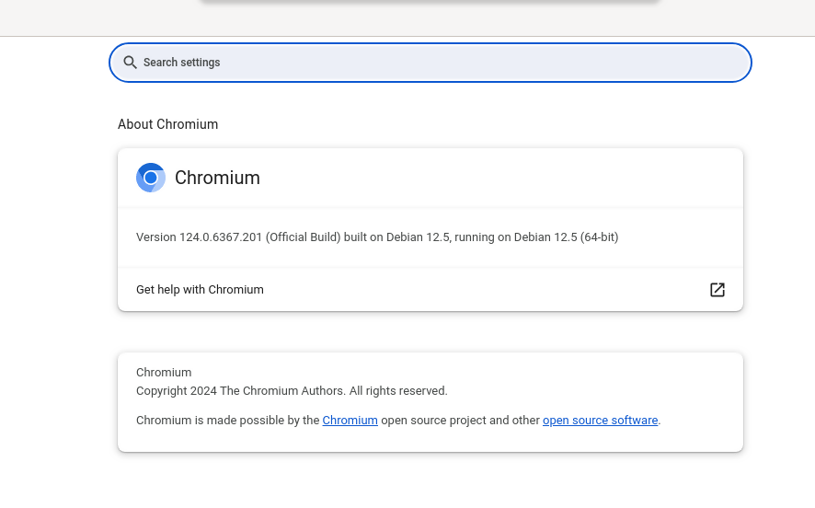Click the magnifying glass search icon
Viewport: 815px width, 508px height.
tap(130, 63)
